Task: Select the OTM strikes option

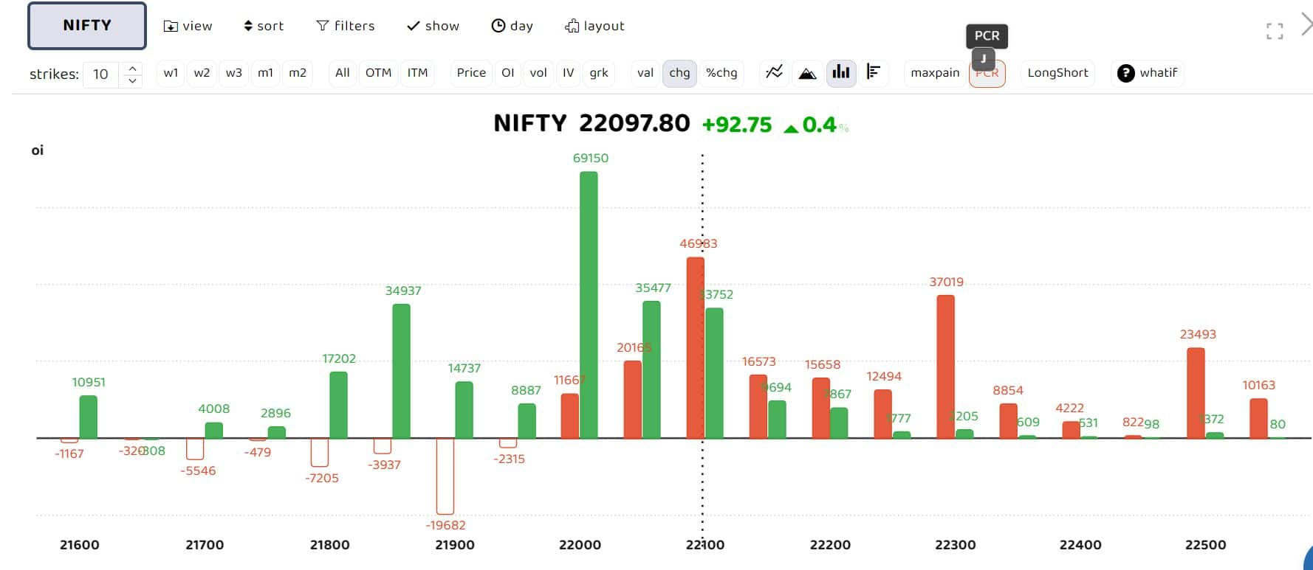Action: point(378,73)
